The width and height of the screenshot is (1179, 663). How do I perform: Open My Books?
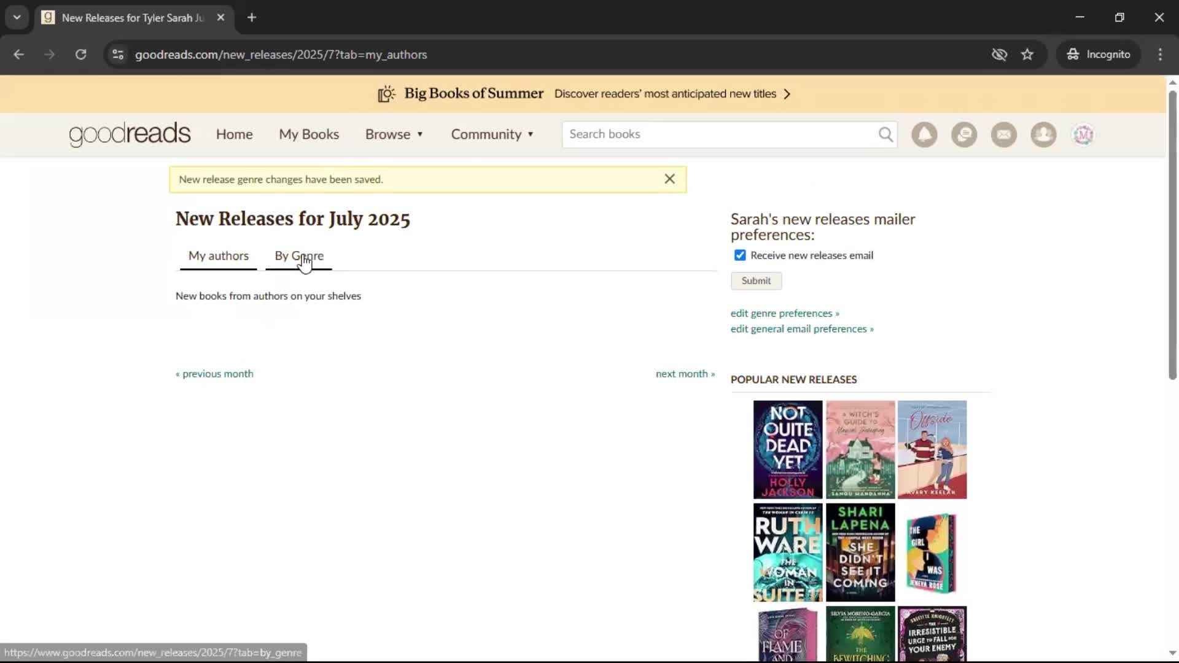click(309, 134)
